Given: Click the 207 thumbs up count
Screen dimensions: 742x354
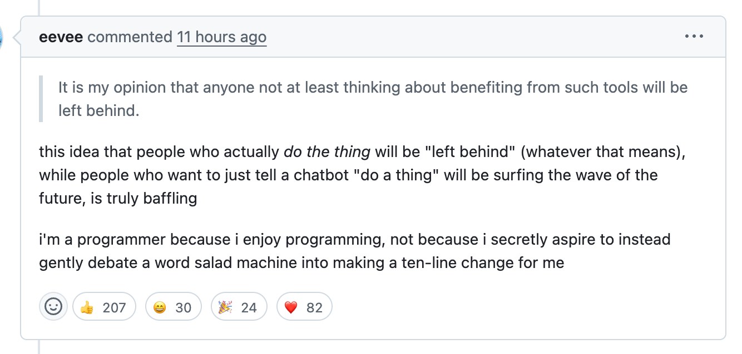Looking at the screenshot, I should [x=115, y=307].
